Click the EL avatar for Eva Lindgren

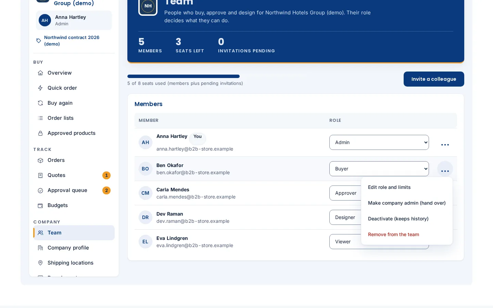[146, 242]
